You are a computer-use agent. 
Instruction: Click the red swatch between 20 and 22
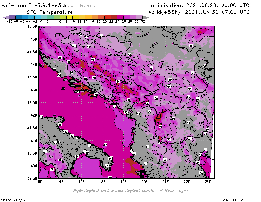[108, 17]
